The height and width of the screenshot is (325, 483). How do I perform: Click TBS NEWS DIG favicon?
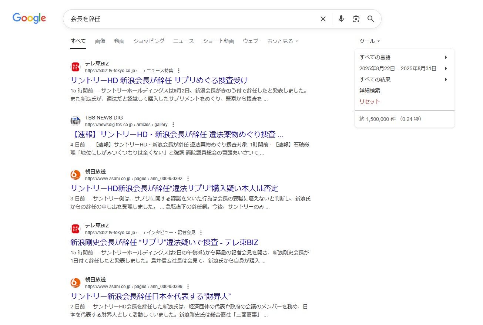pyautogui.click(x=76, y=121)
